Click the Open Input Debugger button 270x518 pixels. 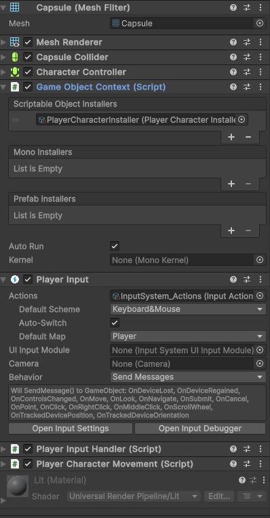pos(200,429)
